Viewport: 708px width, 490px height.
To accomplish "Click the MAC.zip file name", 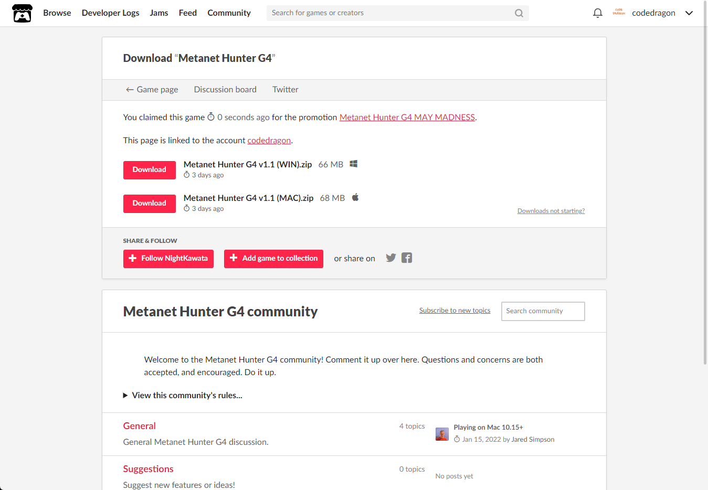I will (x=249, y=198).
